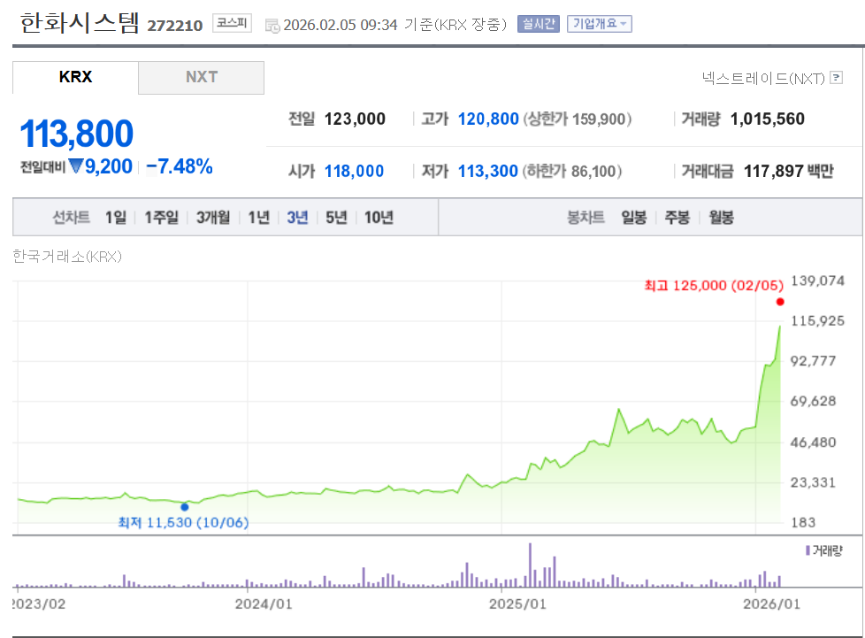Click the calendar clock icon before the date
Viewport: 865px width, 638px height.
coord(272,26)
